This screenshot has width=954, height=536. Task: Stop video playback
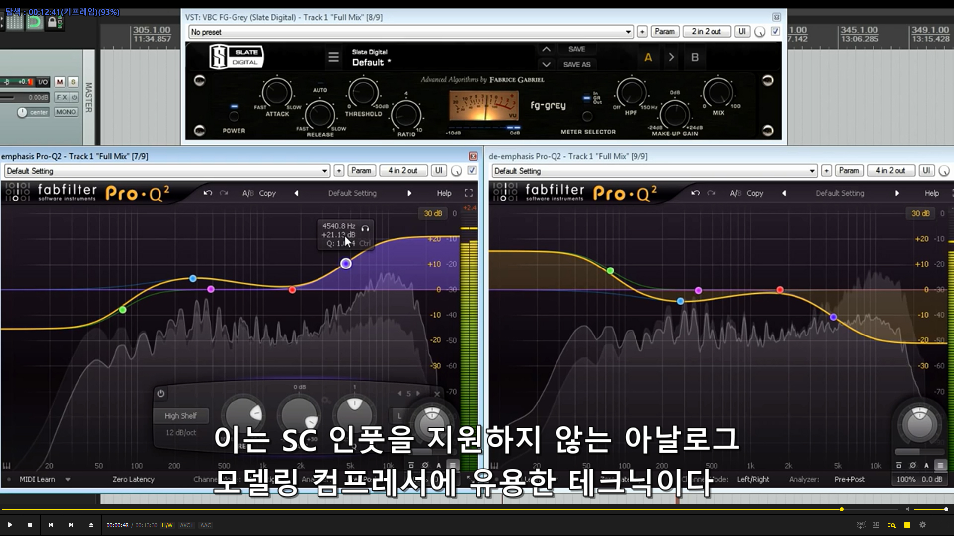tap(30, 525)
